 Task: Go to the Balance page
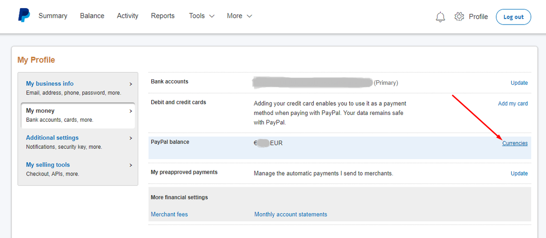(x=92, y=16)
